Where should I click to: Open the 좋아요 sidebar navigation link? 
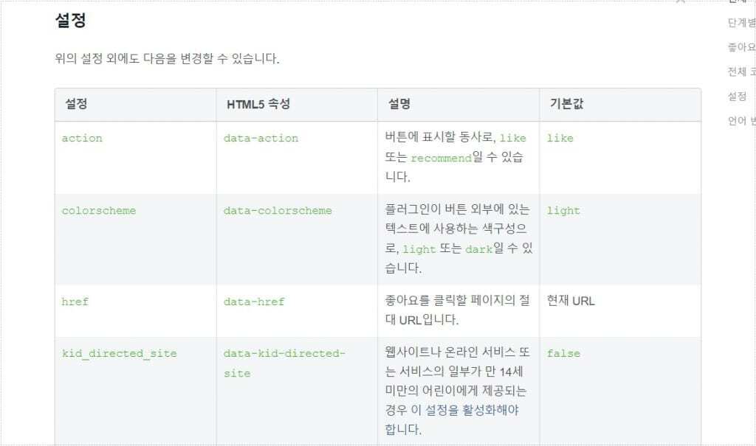pos(741,47)
